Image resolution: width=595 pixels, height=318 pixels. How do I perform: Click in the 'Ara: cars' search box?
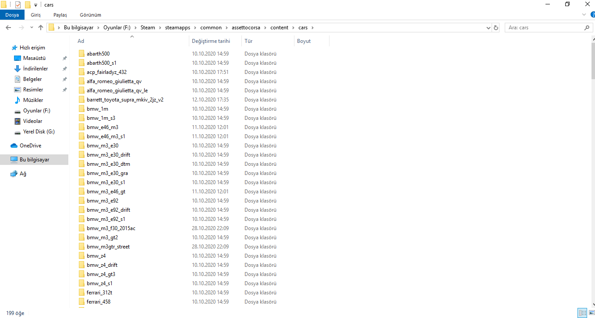pos(543,28)
